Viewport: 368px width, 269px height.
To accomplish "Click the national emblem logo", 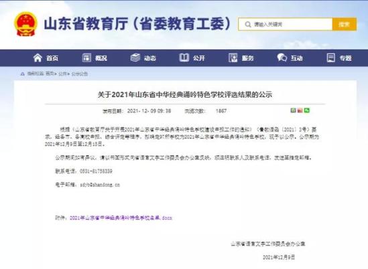I will [26, 24].
